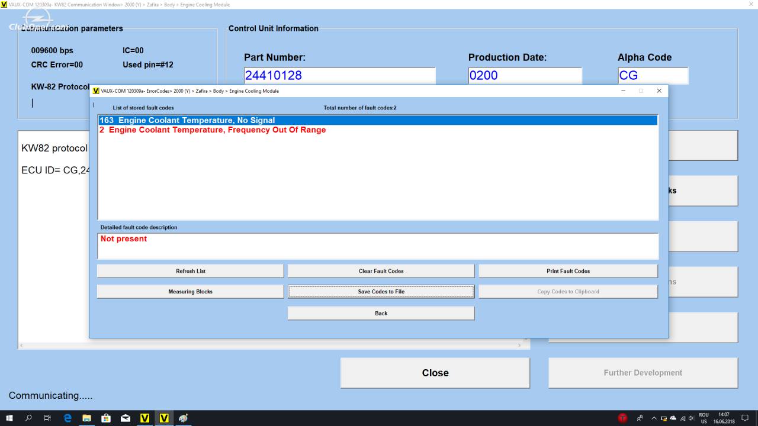Click the greyed Copy Codes to Clipboard button
The image size is (758, 426).
[568, 292]
